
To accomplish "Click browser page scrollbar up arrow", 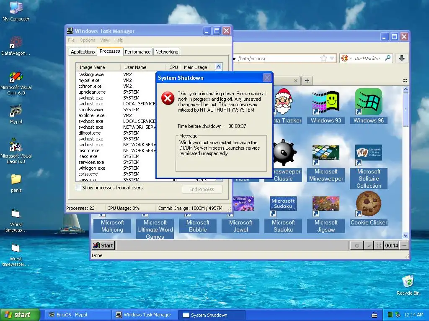I will tap(406, 89).
